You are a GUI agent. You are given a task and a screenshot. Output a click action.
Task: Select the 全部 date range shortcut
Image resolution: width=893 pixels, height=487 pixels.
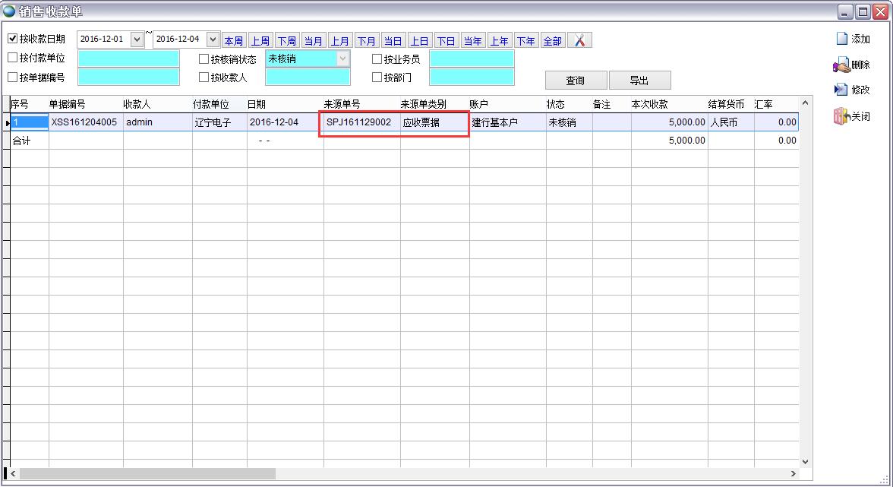[552, 41]
